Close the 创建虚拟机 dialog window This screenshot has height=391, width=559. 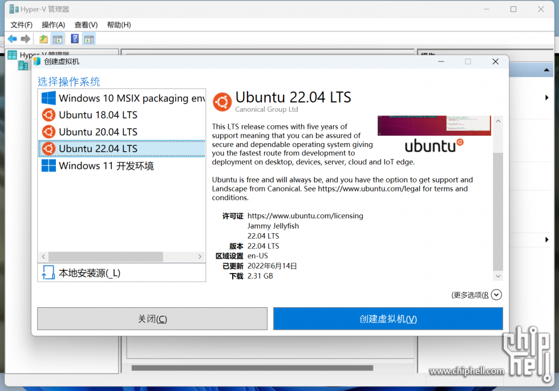click(x=495, y=62)
